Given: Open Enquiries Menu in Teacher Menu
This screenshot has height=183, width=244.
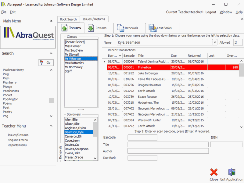Looking at the screenshot, I should (x=18, y=140).
